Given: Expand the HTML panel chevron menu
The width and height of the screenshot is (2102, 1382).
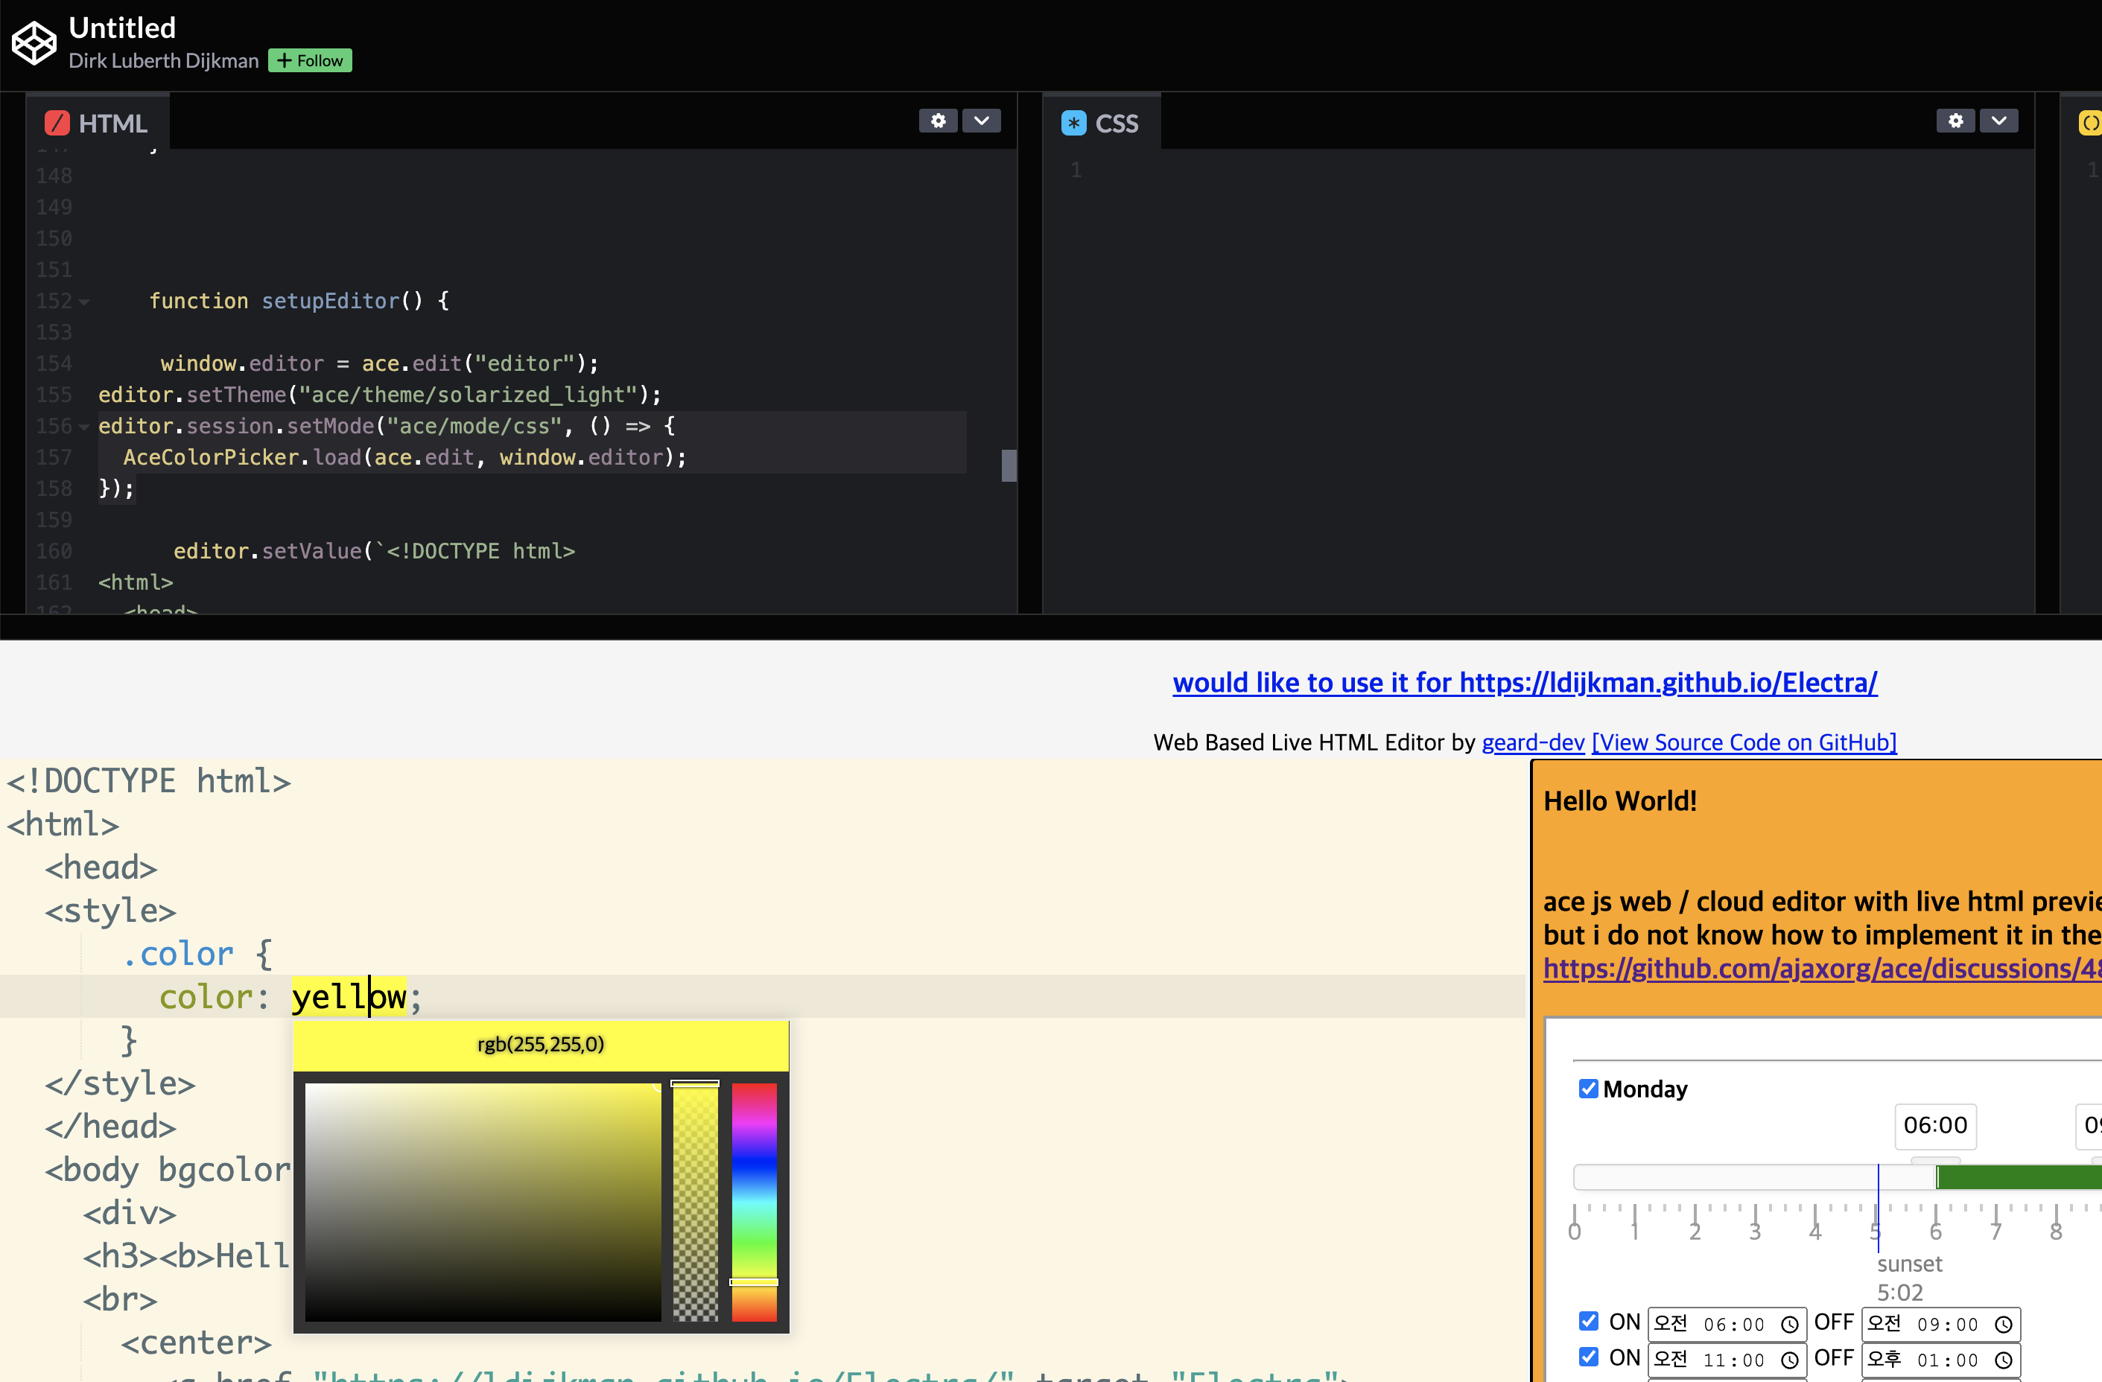Looking at the screenshot, I should pyautogui.click(x=981, y=120).
